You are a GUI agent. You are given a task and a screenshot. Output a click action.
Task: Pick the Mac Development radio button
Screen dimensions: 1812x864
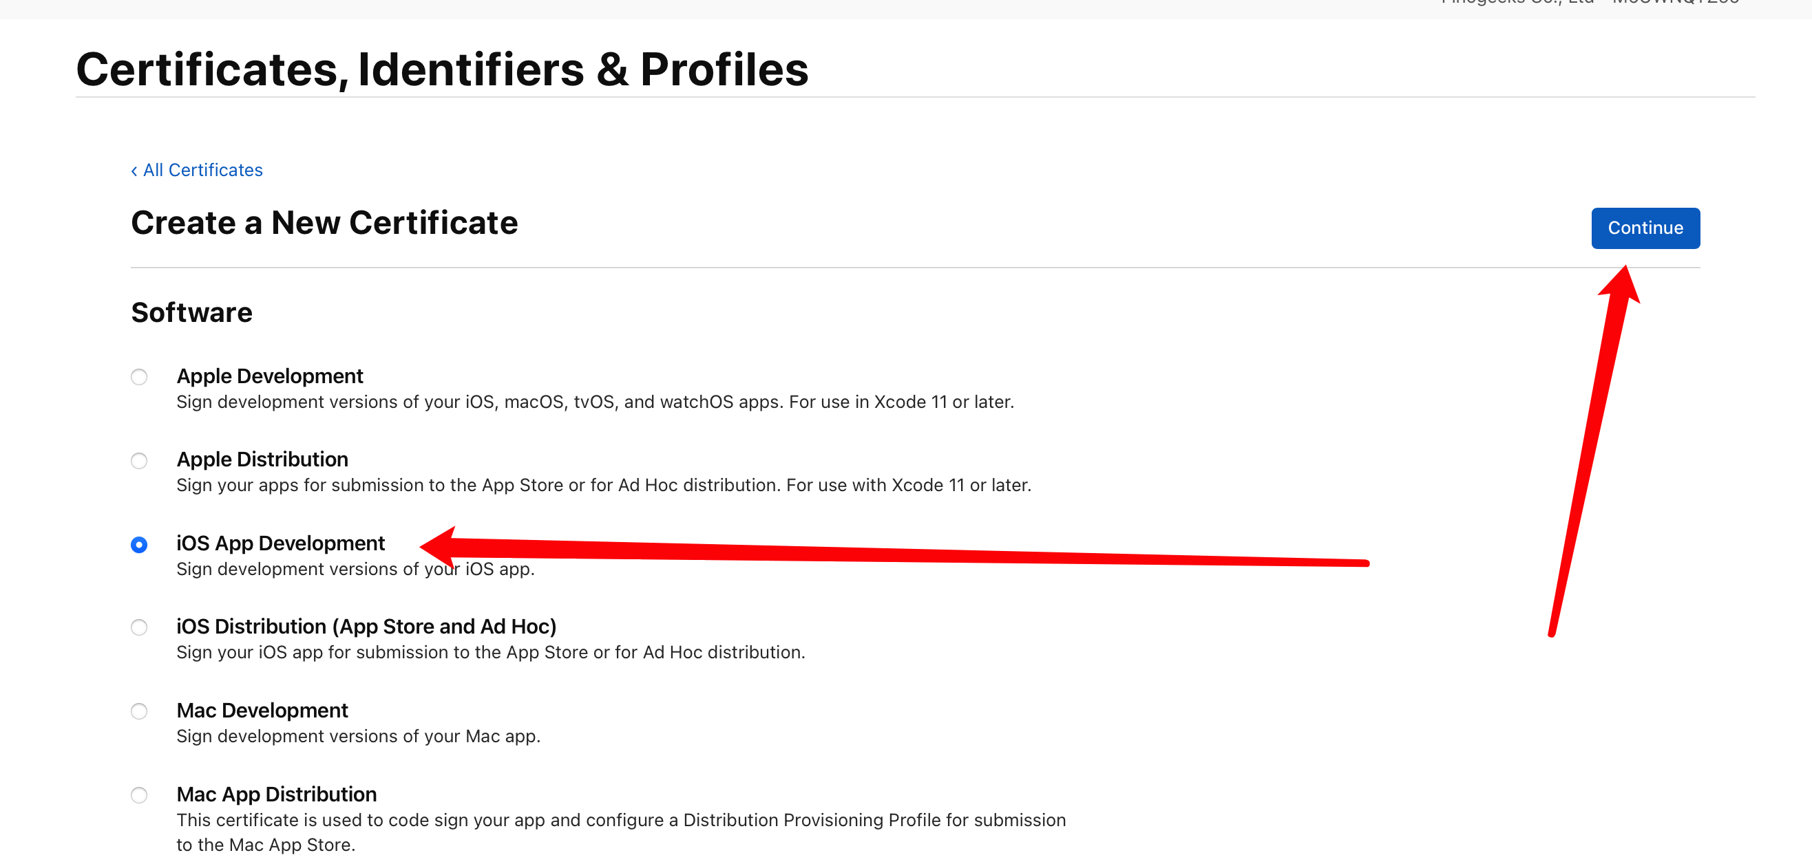(139, 711)
